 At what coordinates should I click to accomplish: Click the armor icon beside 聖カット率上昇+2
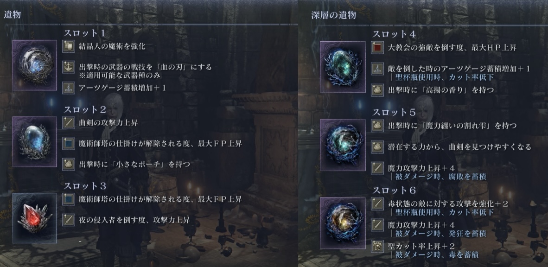tap(377, 247)
